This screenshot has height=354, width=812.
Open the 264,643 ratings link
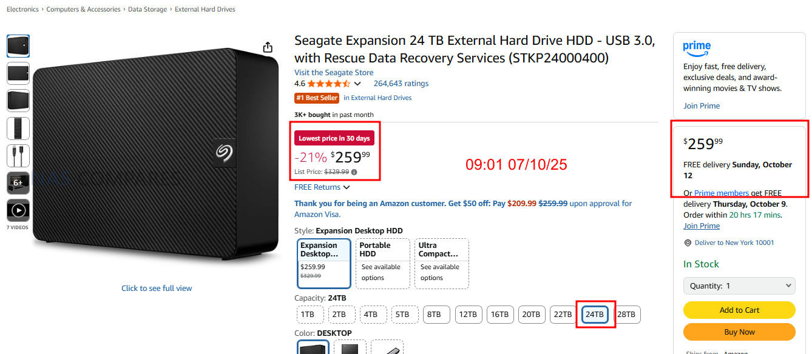pyautogui.click(x=401, y=84)
